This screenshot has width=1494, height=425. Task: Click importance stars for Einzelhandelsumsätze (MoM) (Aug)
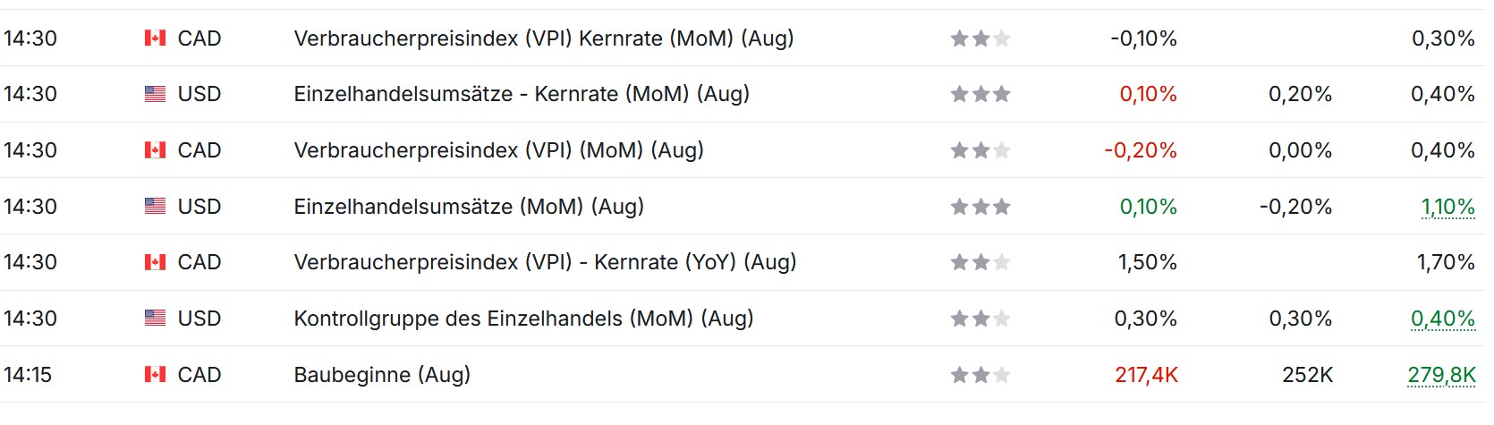click(980, 207)
